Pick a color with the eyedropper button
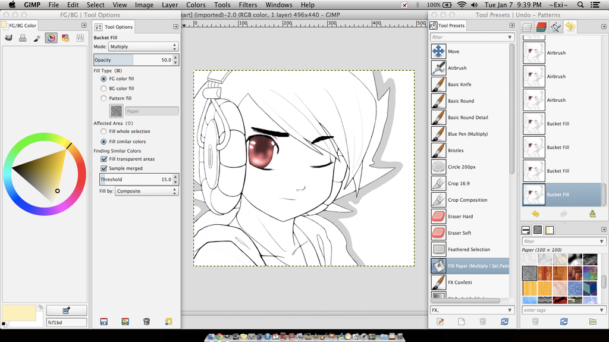609x342 pixels. 67,310
